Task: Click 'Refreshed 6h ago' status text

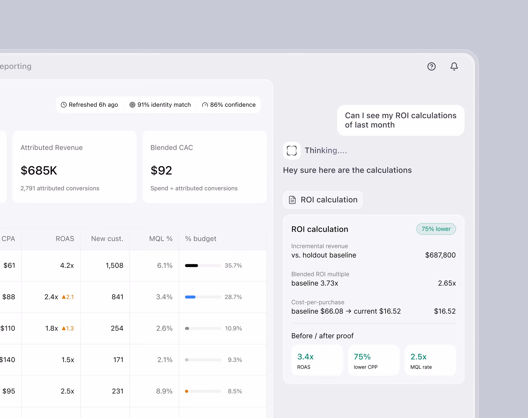Action: tap(93, 105)
